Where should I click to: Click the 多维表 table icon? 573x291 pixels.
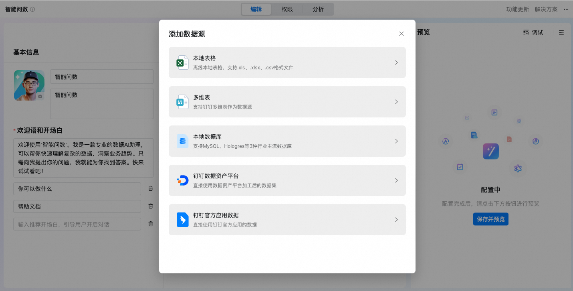pyautogui.click(x=183, y=102)
